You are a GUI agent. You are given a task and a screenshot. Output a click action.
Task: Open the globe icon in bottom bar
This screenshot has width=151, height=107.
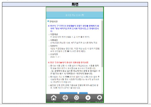point(65,98)
